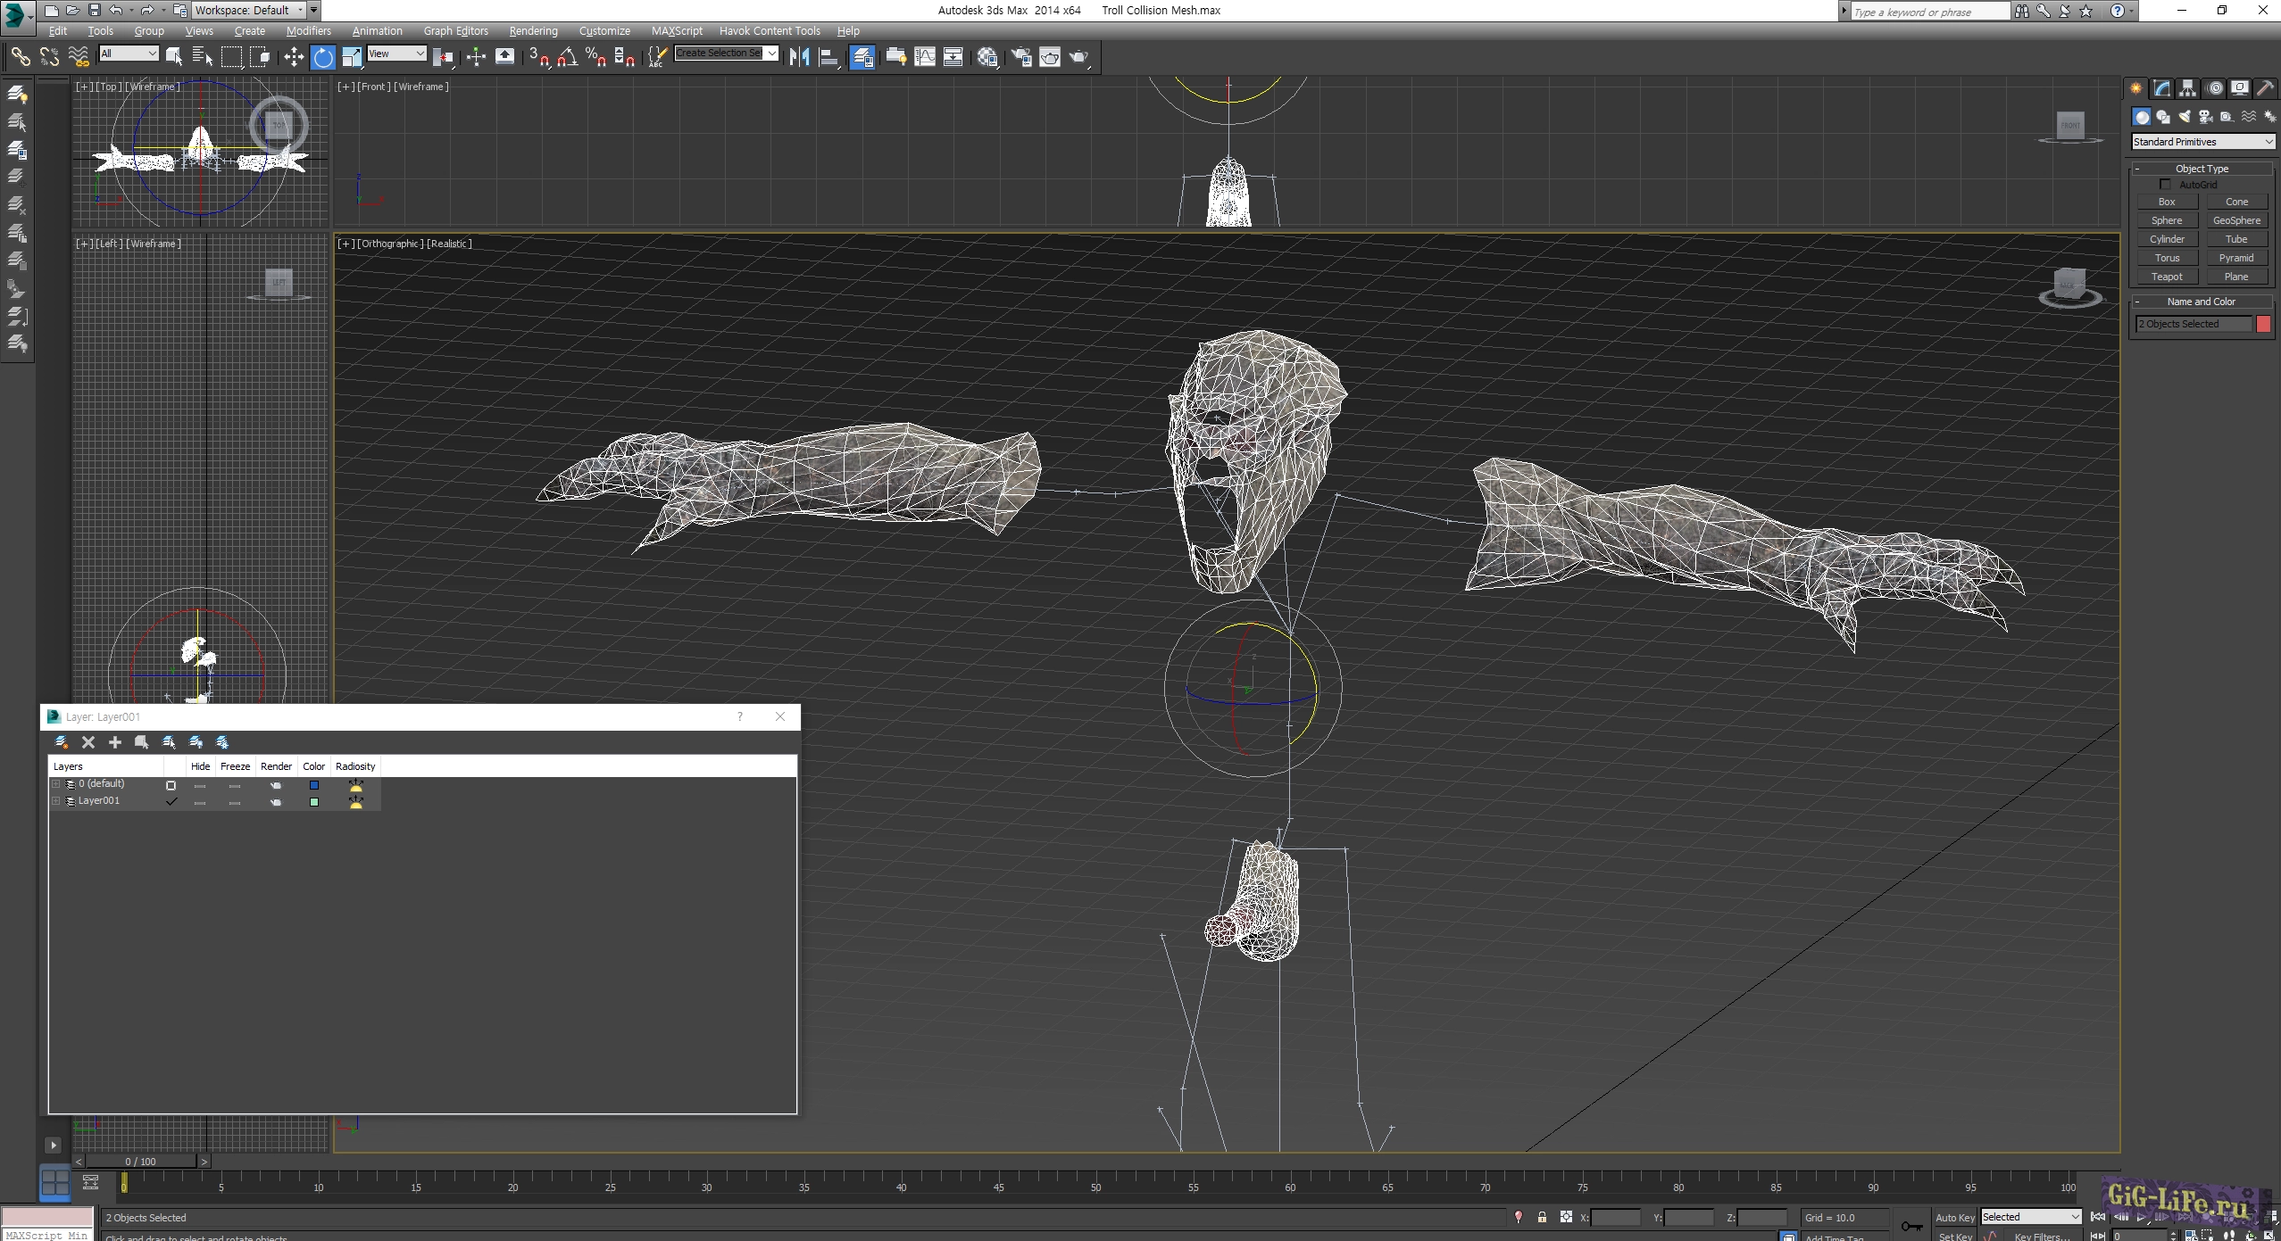Open the Standard Primitives dropdown
Screen dimensions: 2281x1241
point(2202,142)
